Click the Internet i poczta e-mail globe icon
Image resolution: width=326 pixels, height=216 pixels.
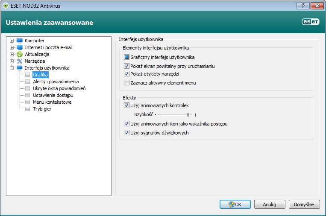point(20,47)
